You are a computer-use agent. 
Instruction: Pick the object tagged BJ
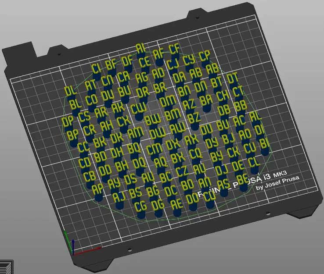(x=228, y=139)
